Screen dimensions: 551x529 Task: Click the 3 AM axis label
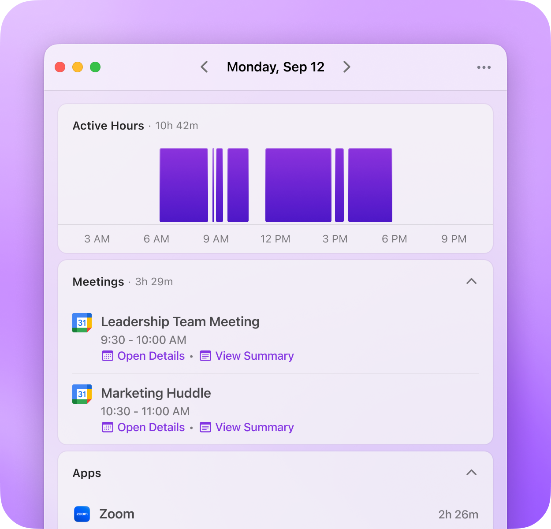click(97, 239)
